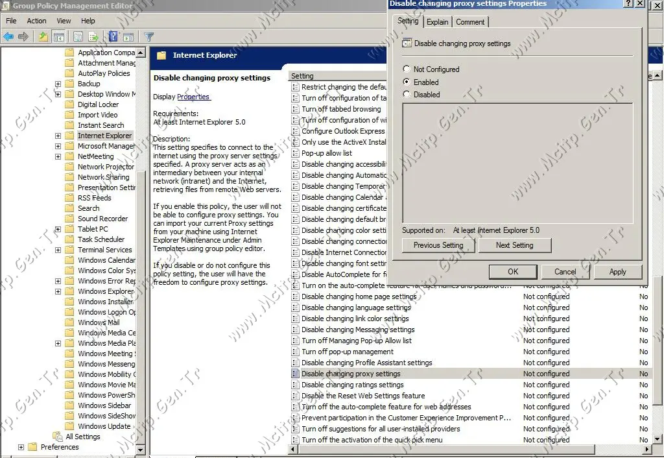Click the Filter funnel icon

click(148, 37)
